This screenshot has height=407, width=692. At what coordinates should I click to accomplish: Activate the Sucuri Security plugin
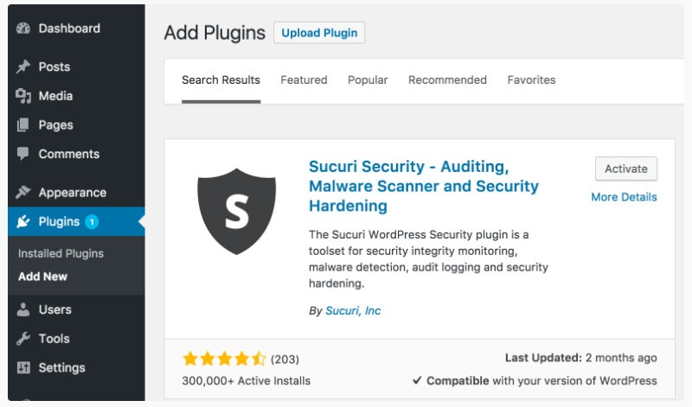(625, 169)
